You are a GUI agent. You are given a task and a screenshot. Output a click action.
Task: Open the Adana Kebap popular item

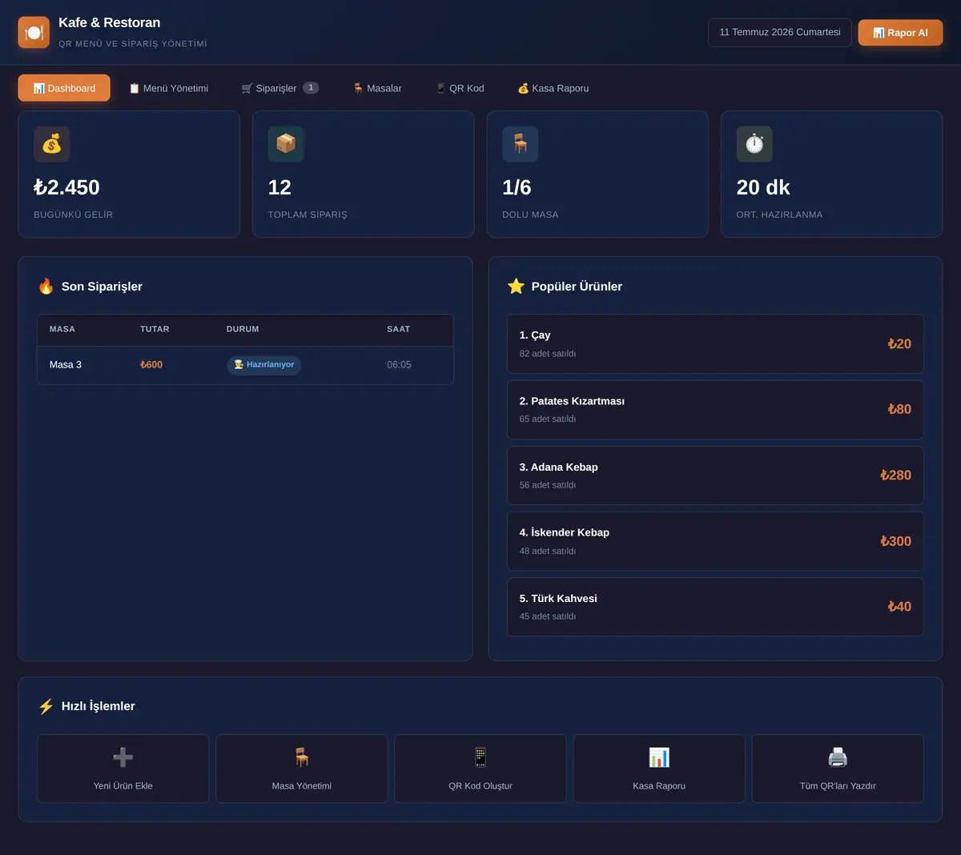pos(715,476)
